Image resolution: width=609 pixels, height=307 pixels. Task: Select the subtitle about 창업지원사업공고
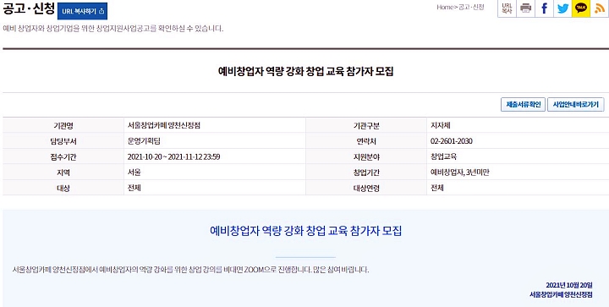click(x=113, y=29)
